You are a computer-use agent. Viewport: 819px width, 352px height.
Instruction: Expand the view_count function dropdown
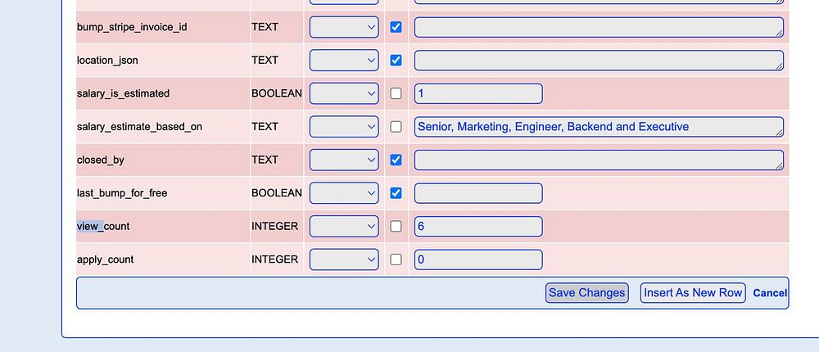tap(344, 226)
